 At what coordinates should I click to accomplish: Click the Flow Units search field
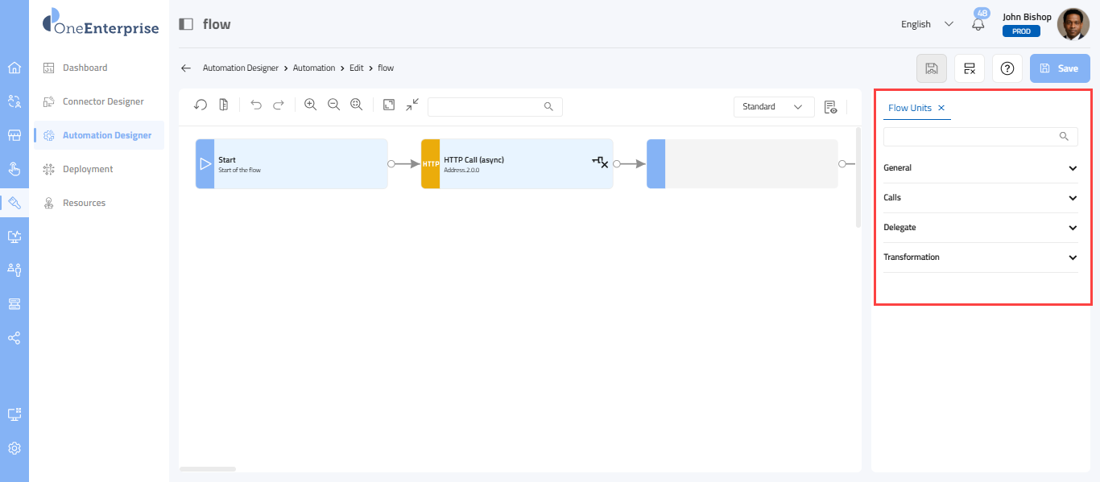click(972, 137)
